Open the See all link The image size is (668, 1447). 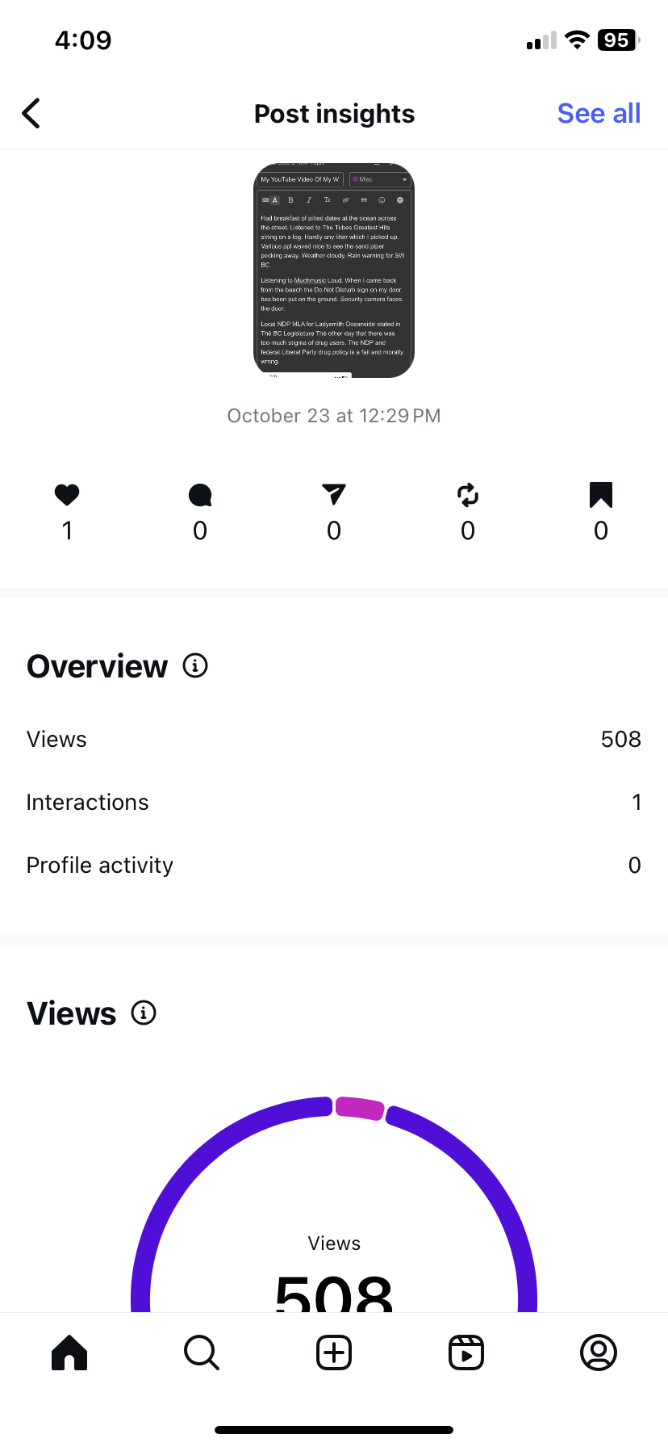(x=599, y=114)
